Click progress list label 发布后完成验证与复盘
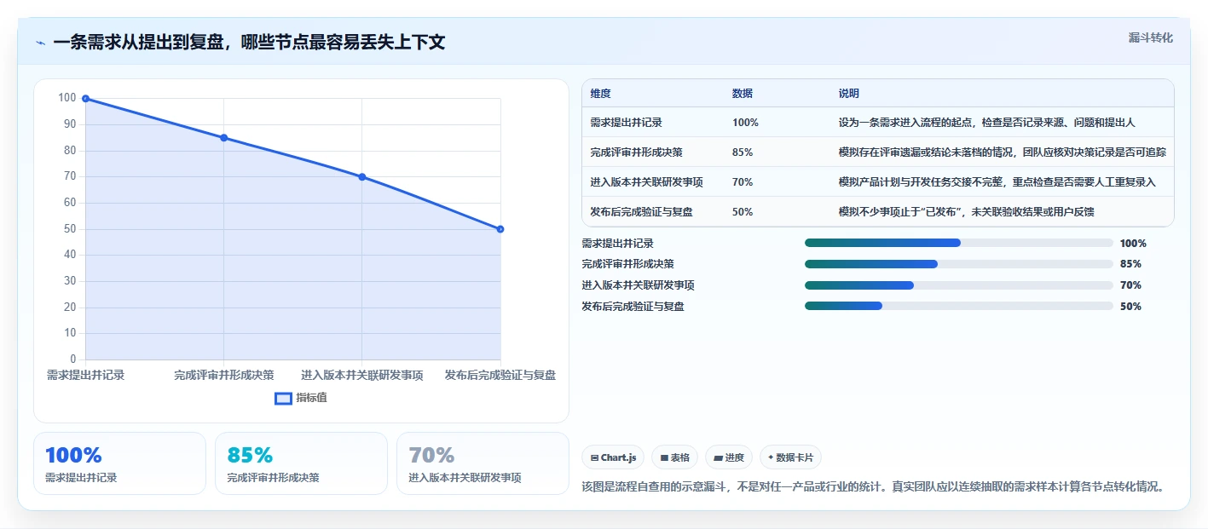Viewport: 1208px width, 529px height. 633,307
